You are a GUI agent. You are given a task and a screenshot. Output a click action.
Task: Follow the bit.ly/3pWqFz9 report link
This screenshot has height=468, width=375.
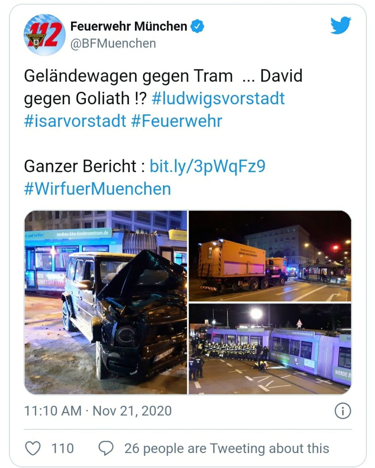207,166
